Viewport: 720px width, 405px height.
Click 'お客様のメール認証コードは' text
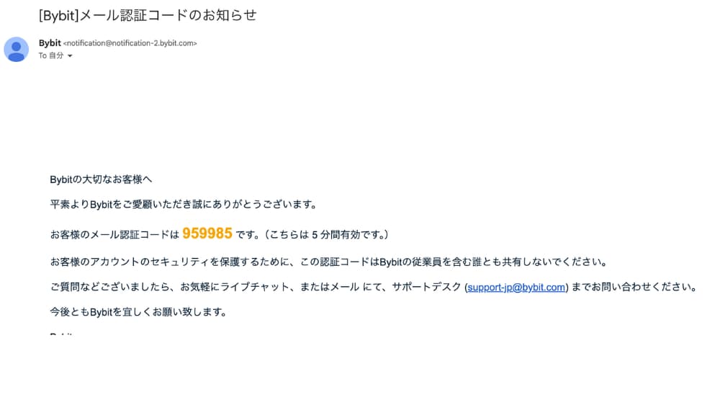pos(114,234)
